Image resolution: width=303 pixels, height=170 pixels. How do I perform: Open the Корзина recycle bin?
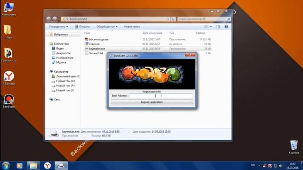pyautogui.click(x=294, y=147)
